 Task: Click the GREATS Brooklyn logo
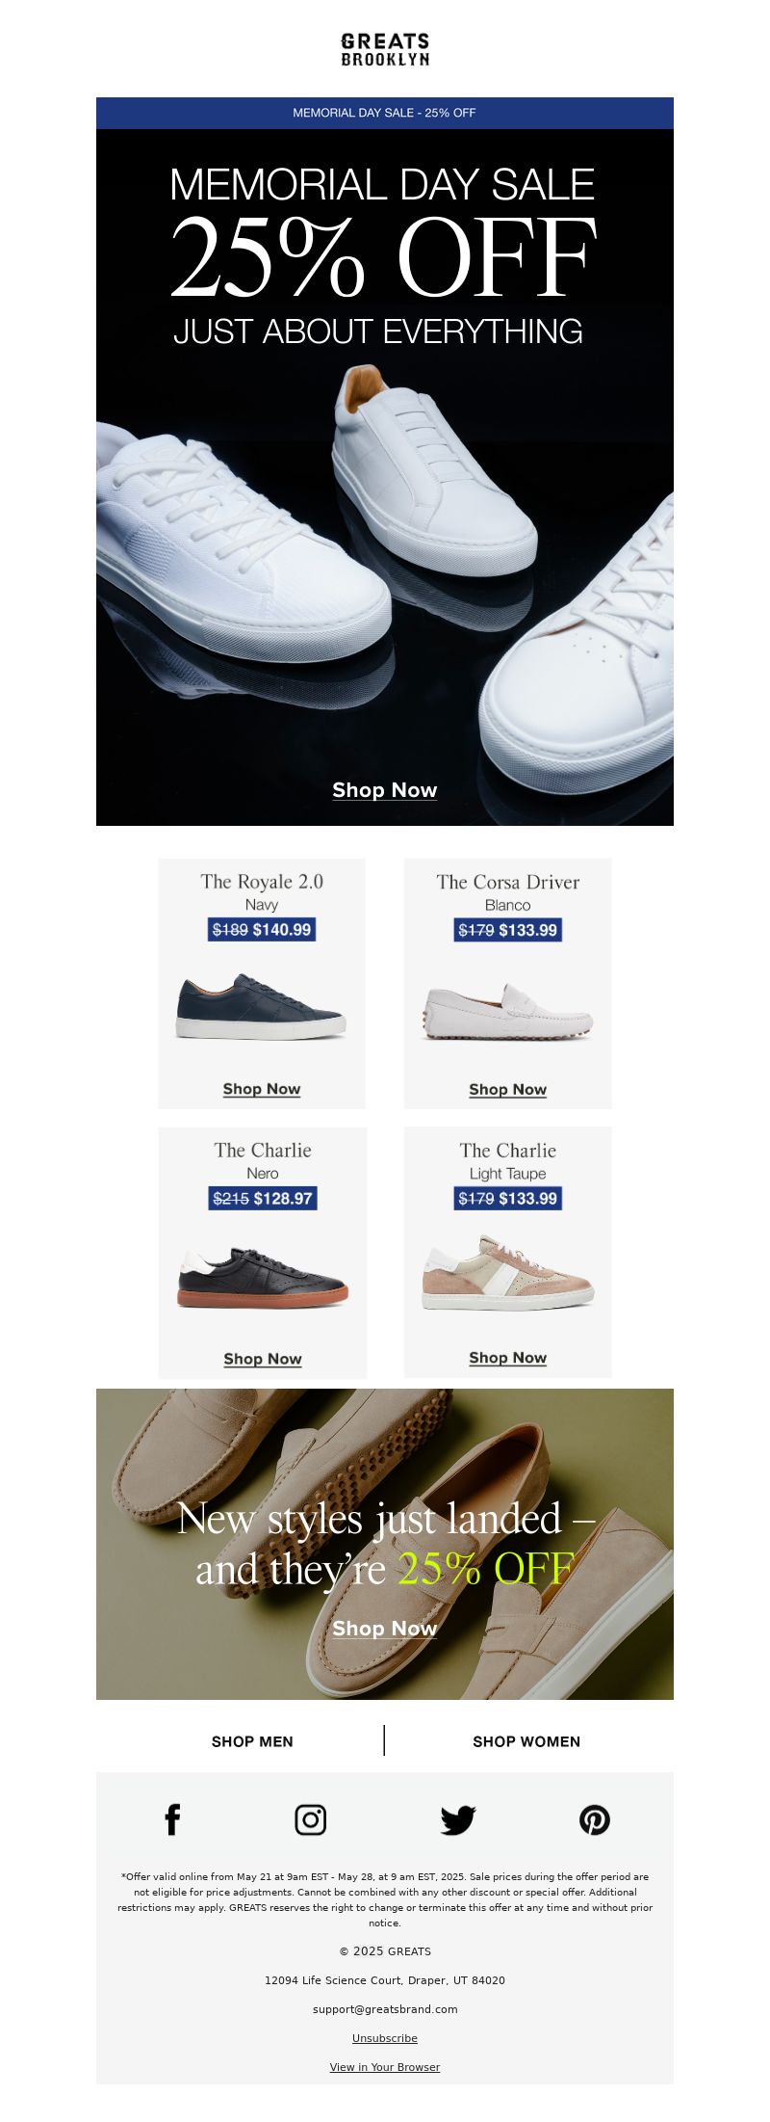coord(385,49)
